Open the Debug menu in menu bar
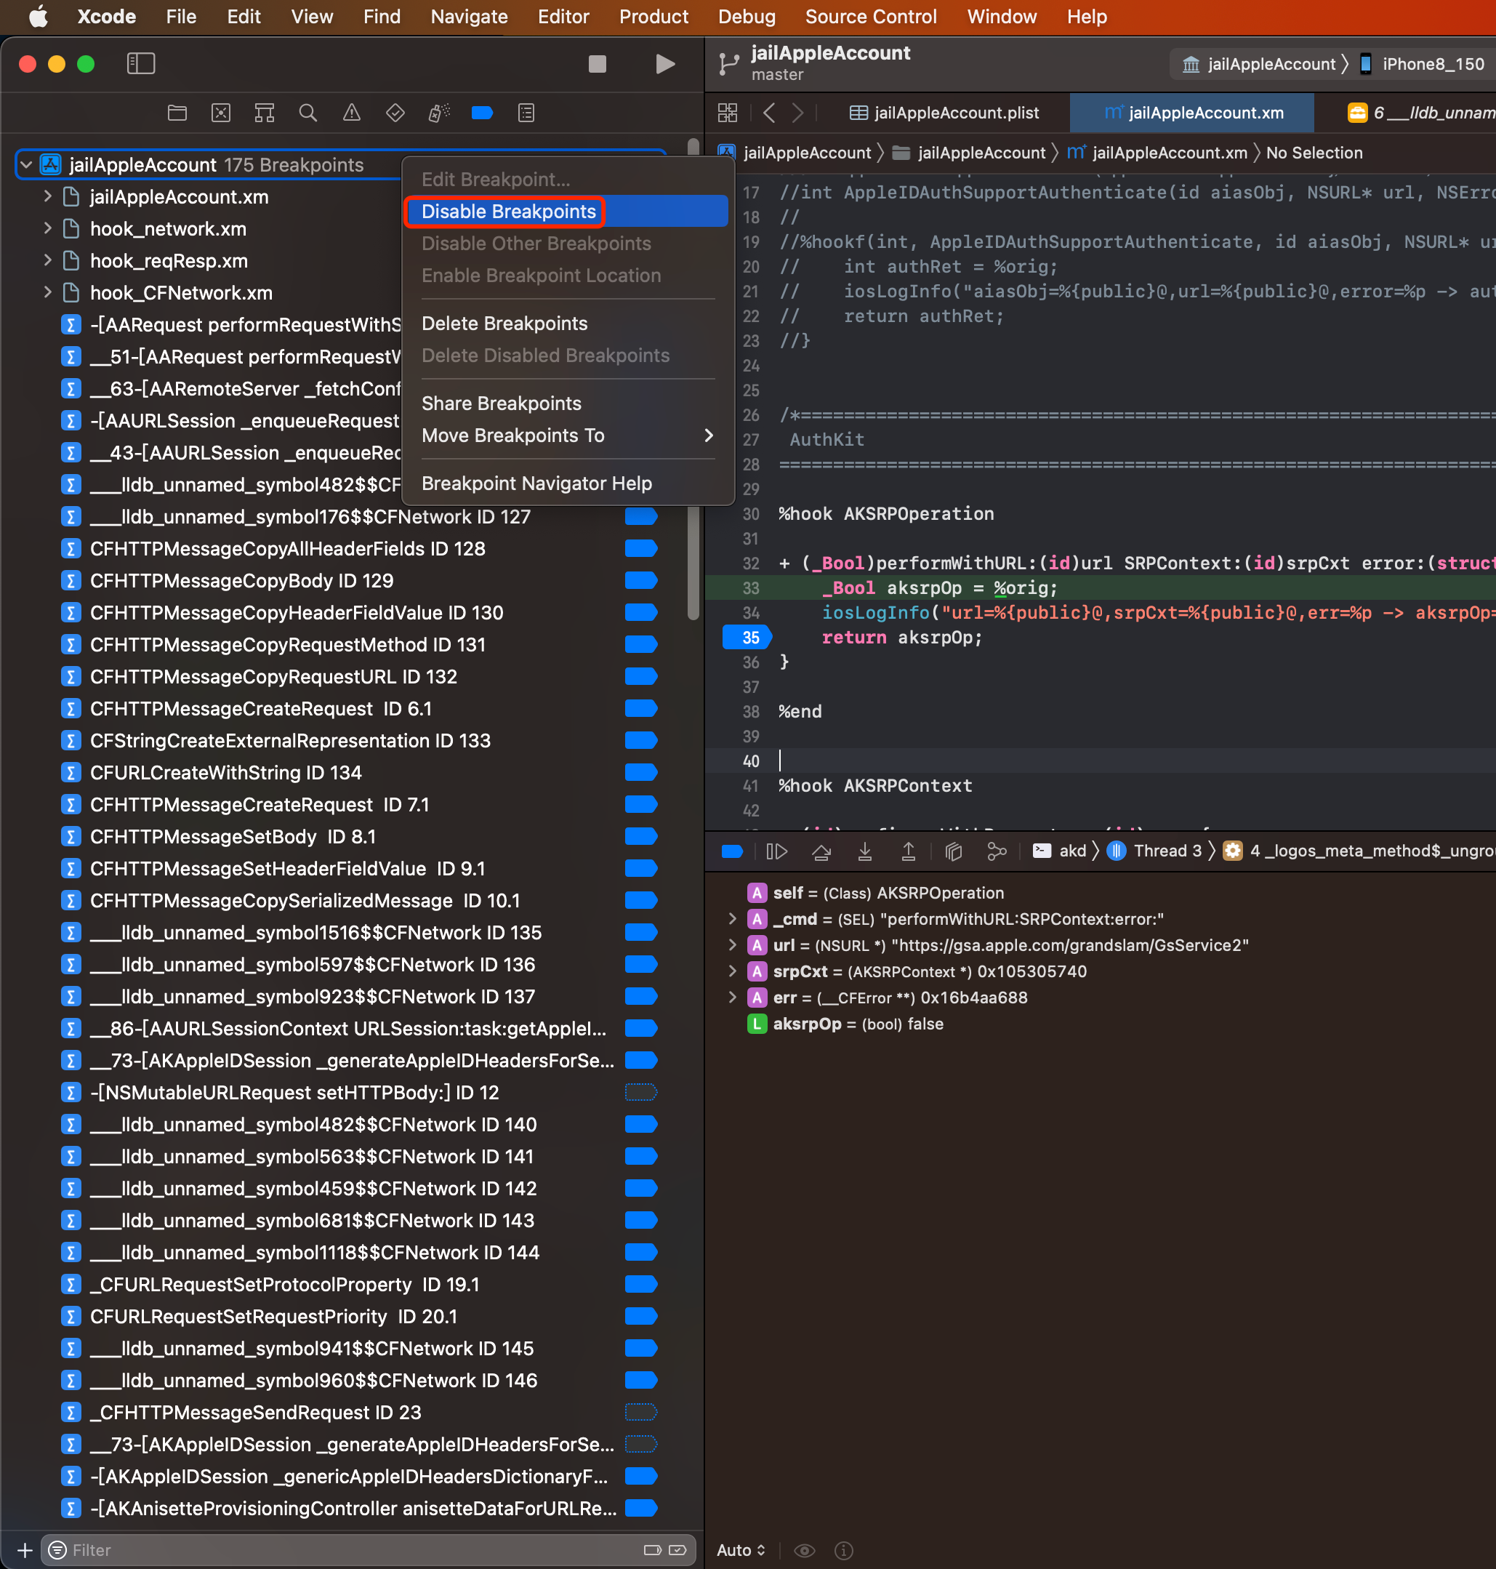This screenshot has width=1496, height=1569. (x=747, y=17)
